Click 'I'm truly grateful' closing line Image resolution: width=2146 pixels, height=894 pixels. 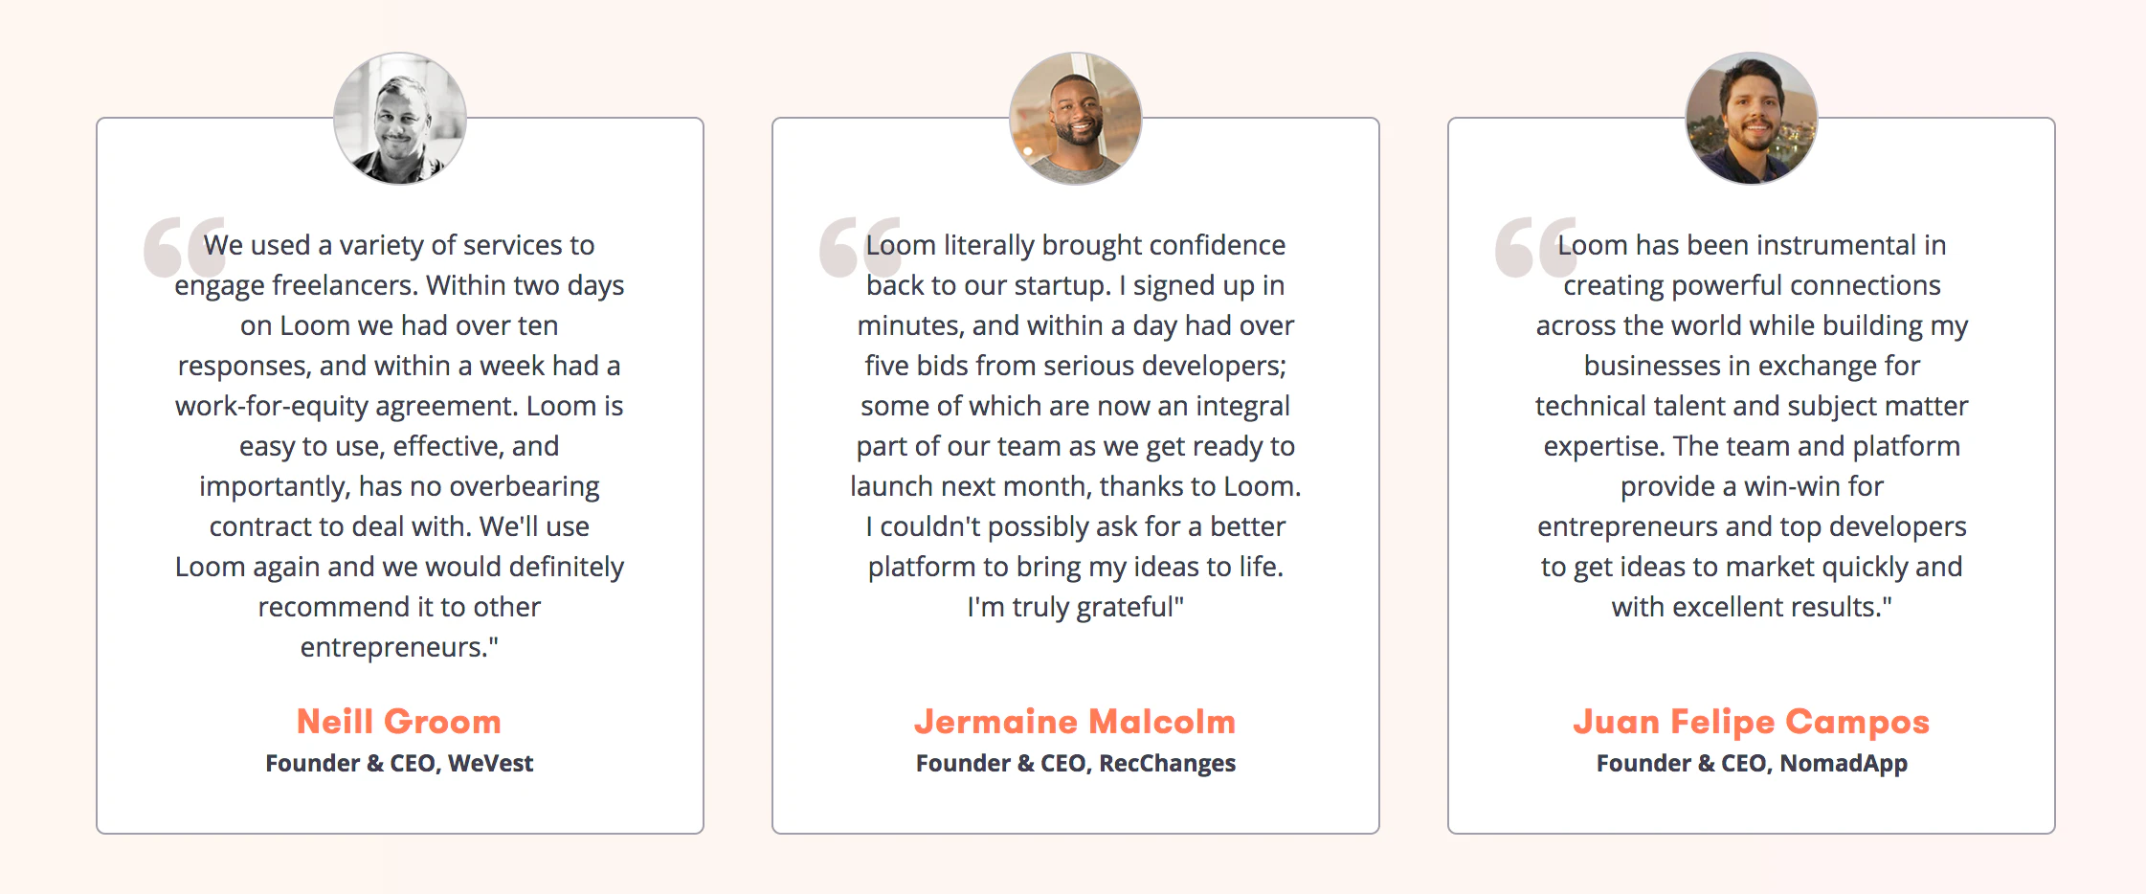[x=1076, y=607]
